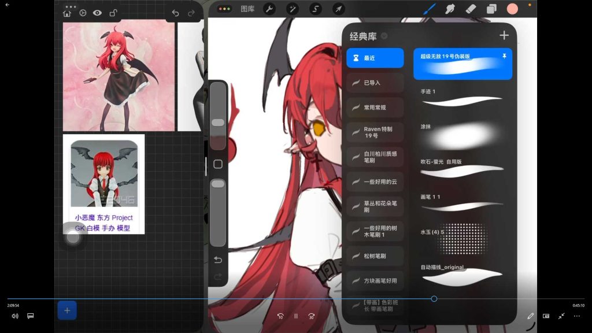This screenshot has width=592, height=333.
Task: Pause the video playback
Action: 295,316
